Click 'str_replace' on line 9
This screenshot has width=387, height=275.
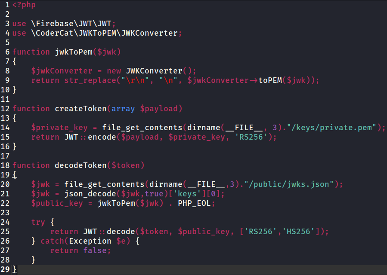(x=90, y=80)
